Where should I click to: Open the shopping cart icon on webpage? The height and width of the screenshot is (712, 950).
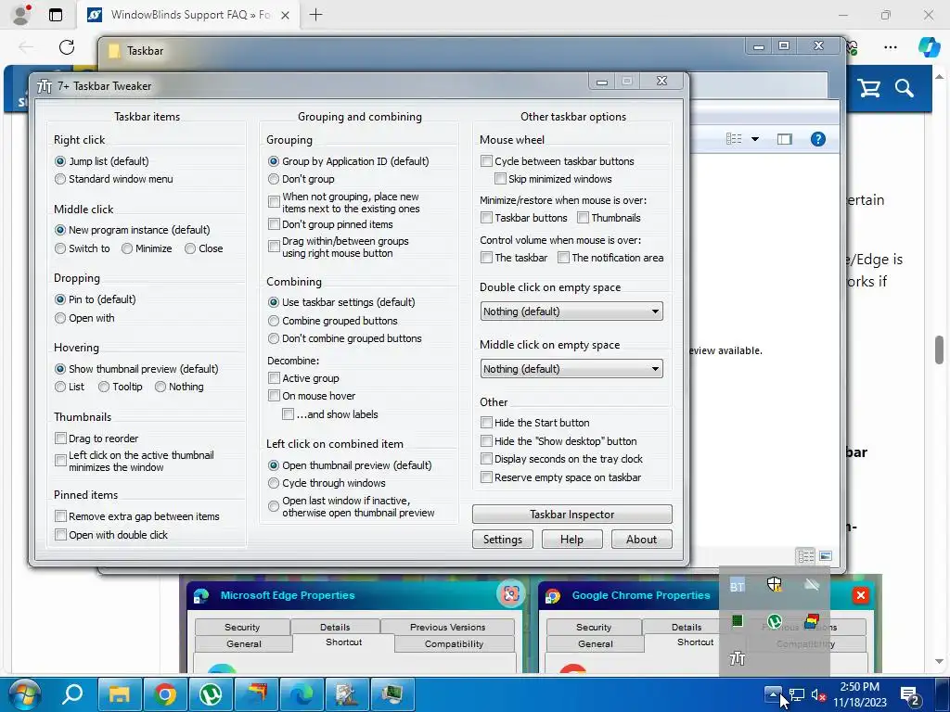pyautogui.click(x=869, y=88)
